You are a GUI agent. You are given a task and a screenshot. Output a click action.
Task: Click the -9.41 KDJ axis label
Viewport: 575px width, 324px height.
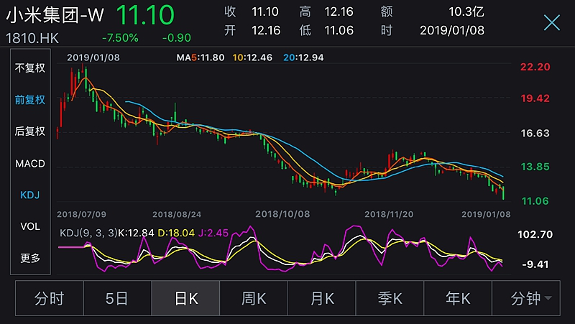[535, 264]
